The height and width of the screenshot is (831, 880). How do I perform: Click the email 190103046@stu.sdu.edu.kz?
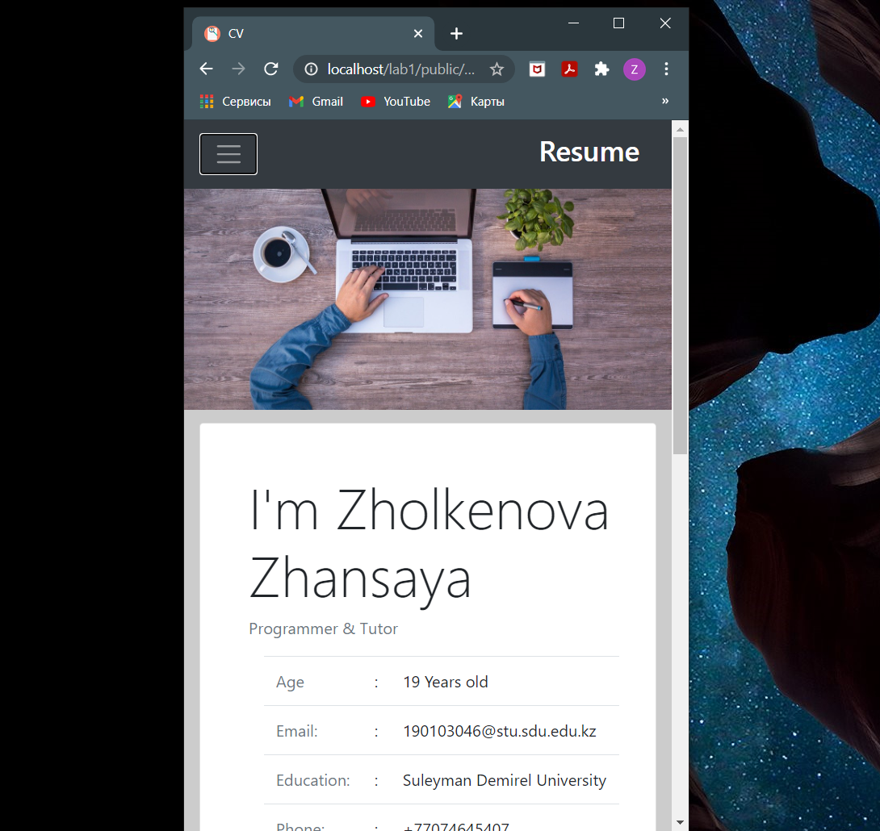click(500, 731)
